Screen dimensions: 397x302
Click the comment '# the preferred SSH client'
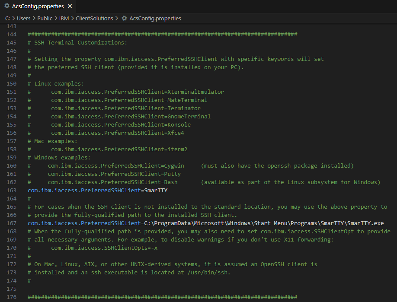136,67
